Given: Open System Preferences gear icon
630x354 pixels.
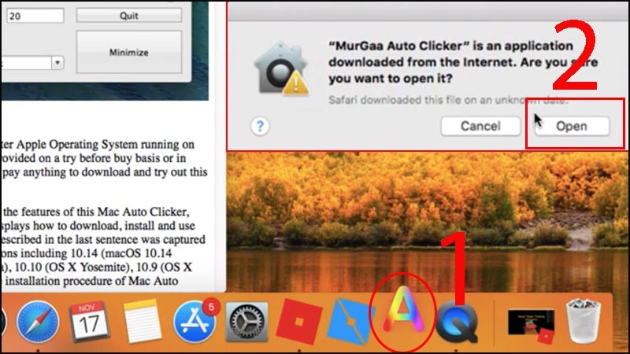Looking at the screenshot, I should (246, 323).
